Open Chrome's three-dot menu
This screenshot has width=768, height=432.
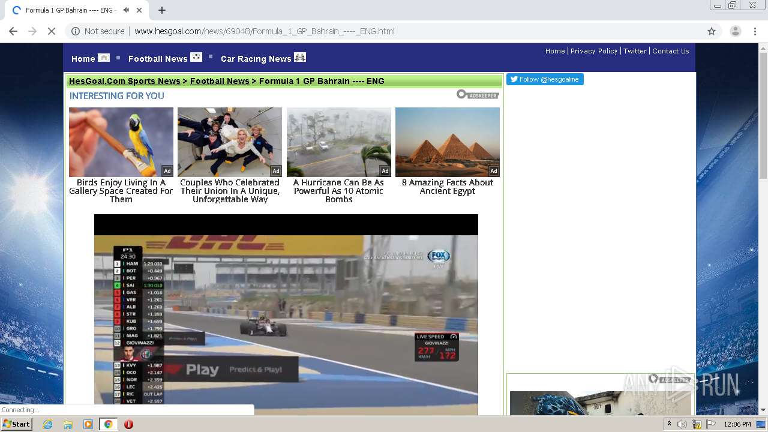pos(755,31)
